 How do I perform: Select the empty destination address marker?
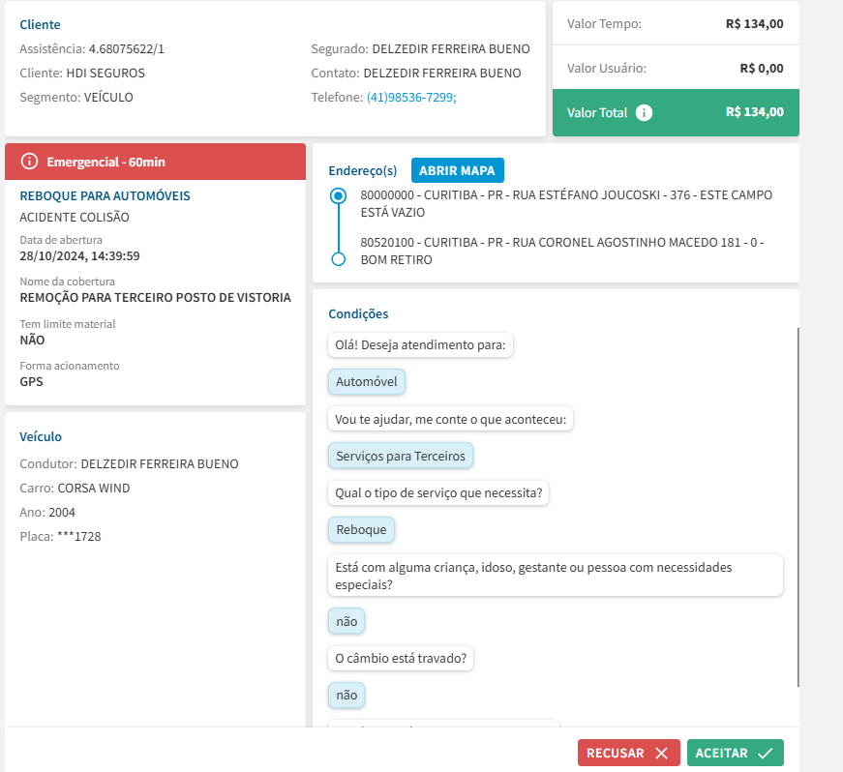338,259
